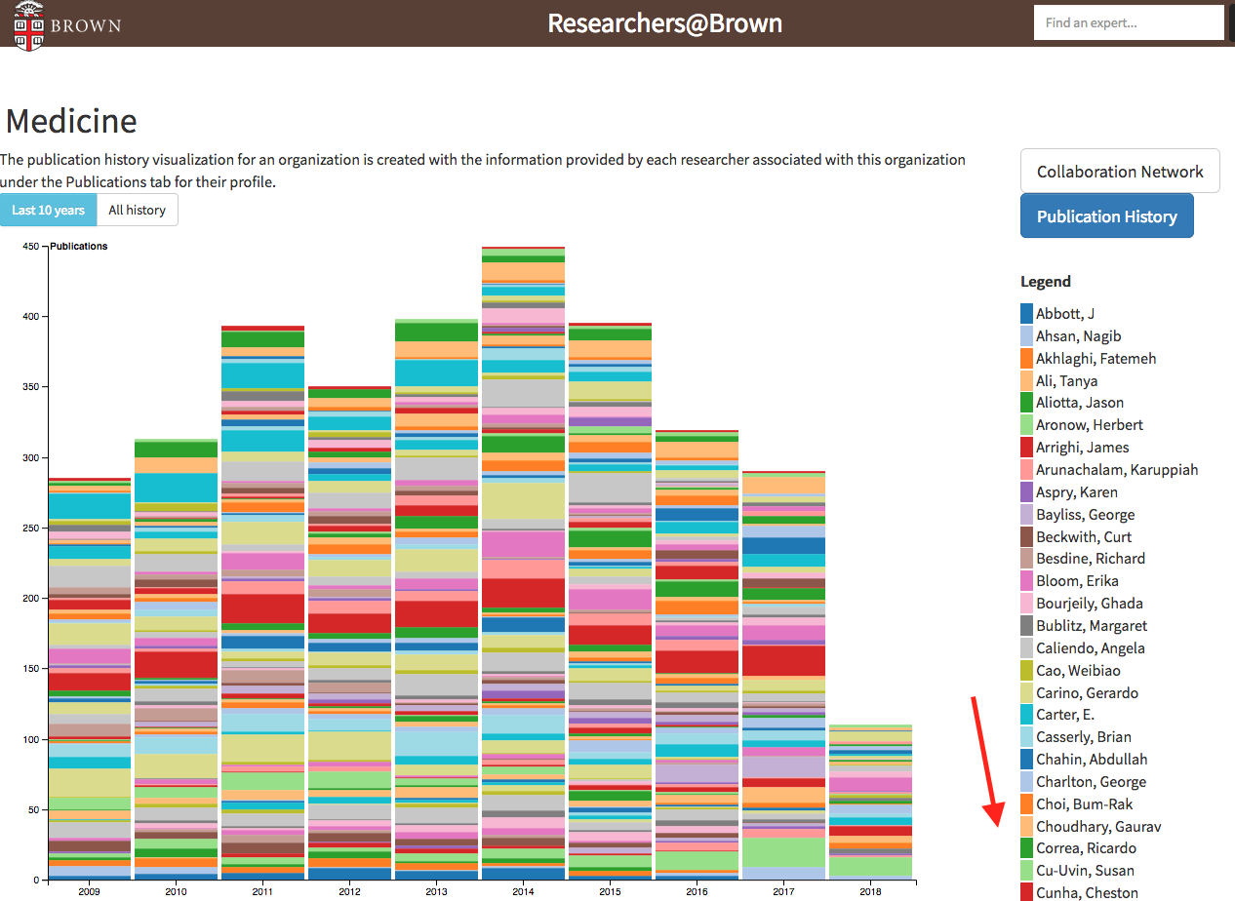Select legend name Bloom, Erika

pos(1077,581)
